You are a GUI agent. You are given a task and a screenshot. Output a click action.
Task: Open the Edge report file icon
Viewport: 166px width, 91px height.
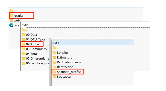pyautogui.click(x=11, y=25)
